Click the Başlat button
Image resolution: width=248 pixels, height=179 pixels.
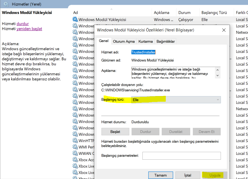(x=115, y=131)
